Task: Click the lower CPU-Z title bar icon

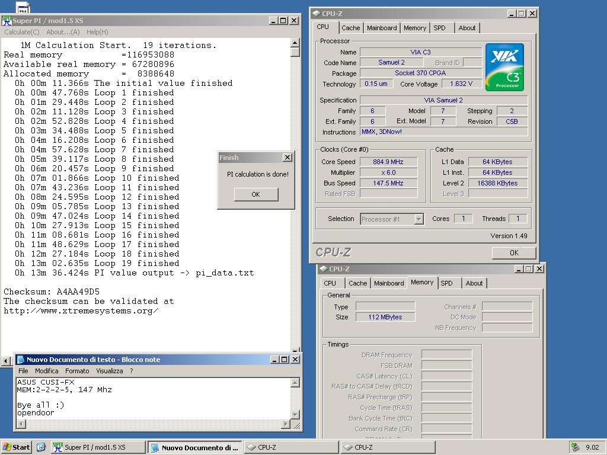Action: (x=323, y=269)
